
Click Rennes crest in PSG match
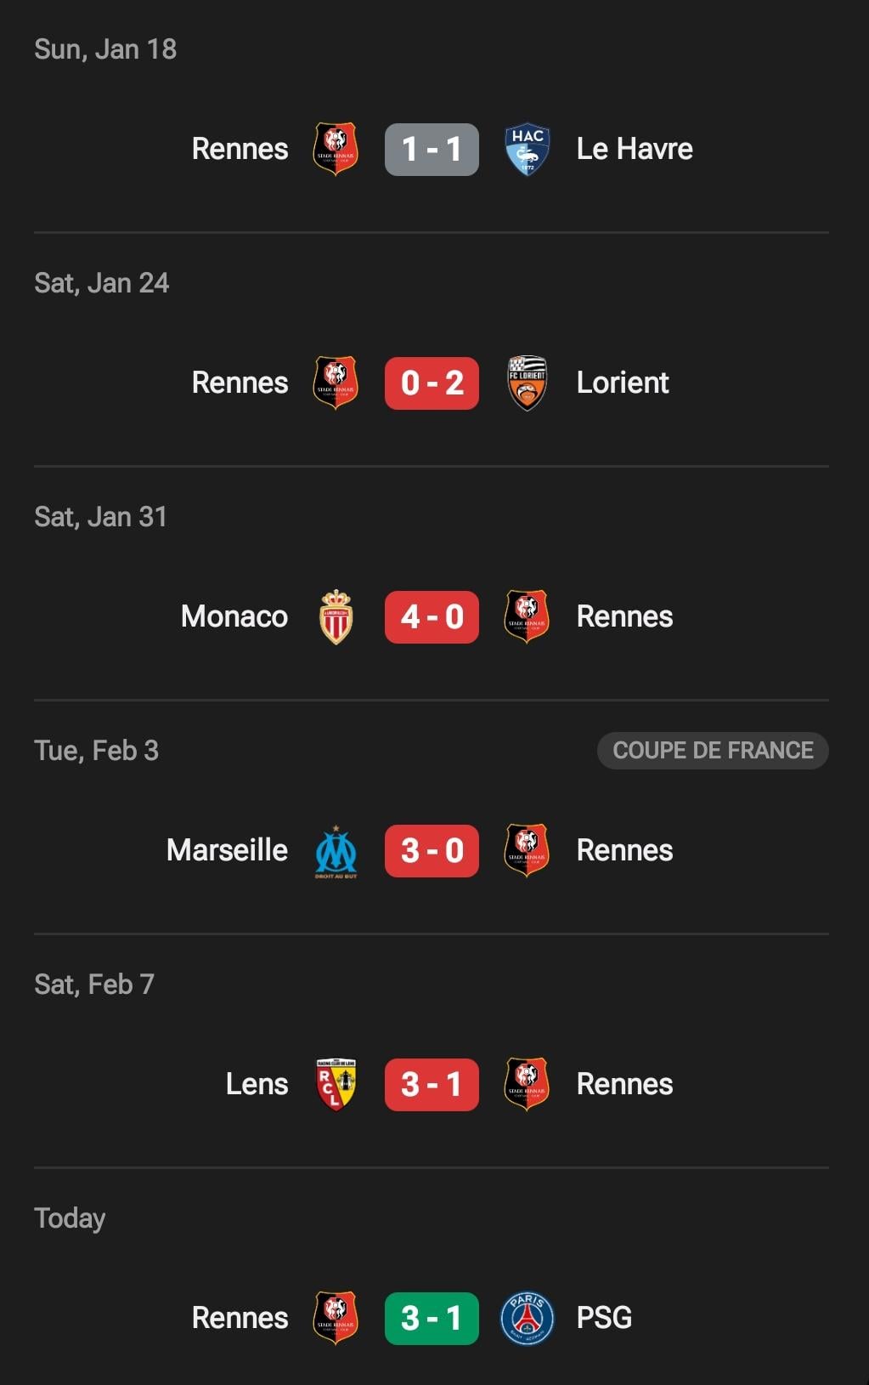[336, 1319]
